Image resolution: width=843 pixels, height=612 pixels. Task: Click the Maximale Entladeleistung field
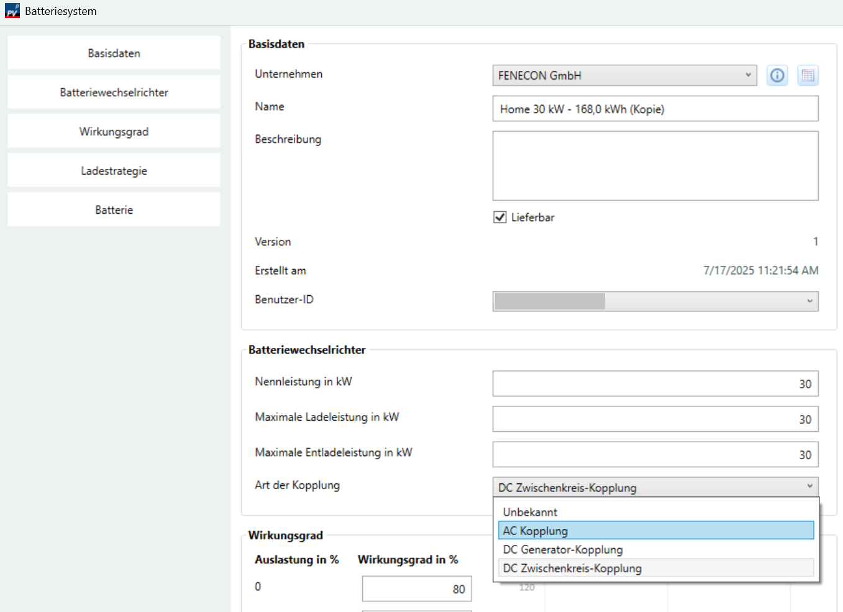655,454
